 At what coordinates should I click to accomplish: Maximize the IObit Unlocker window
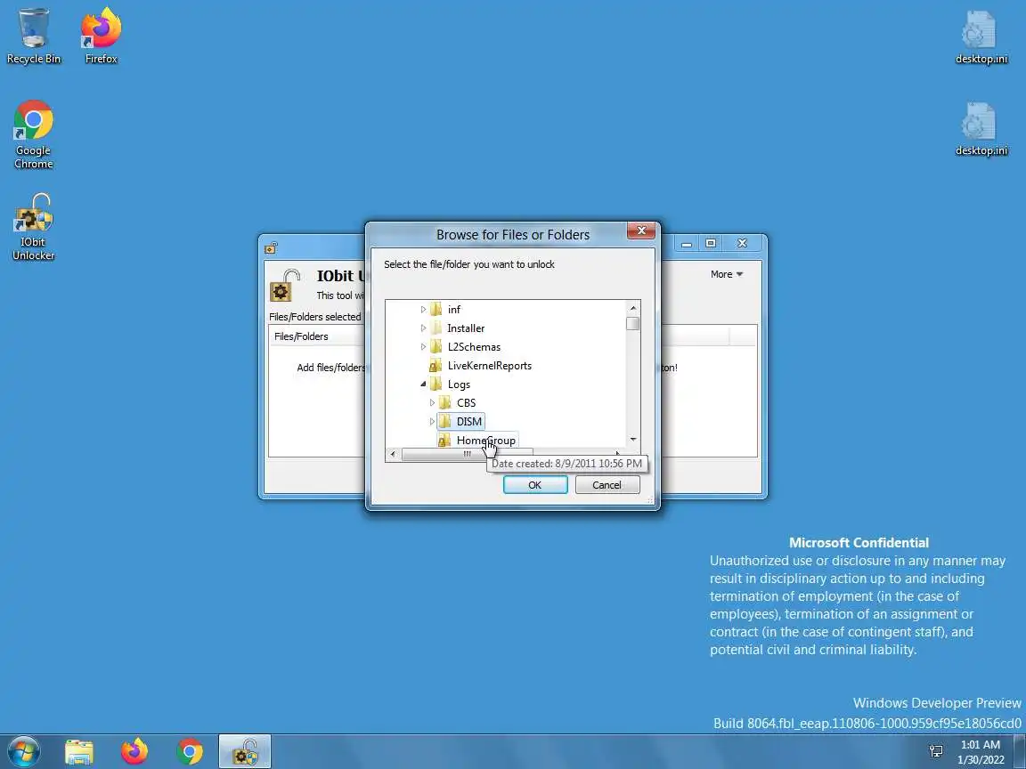point(711,243)
